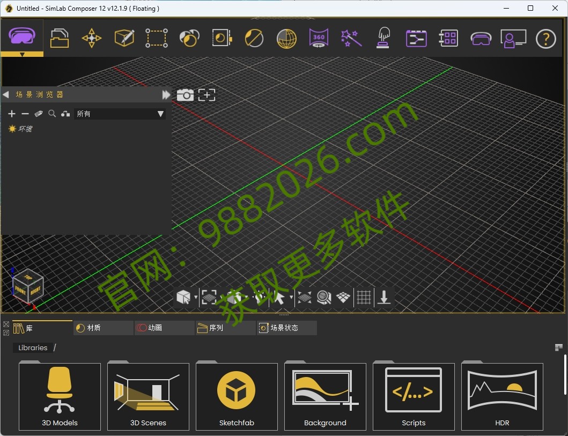This screenshot has height=436, width=568.
Task: Click the fit grid in frame icon
Action: [x=209, y=298]
